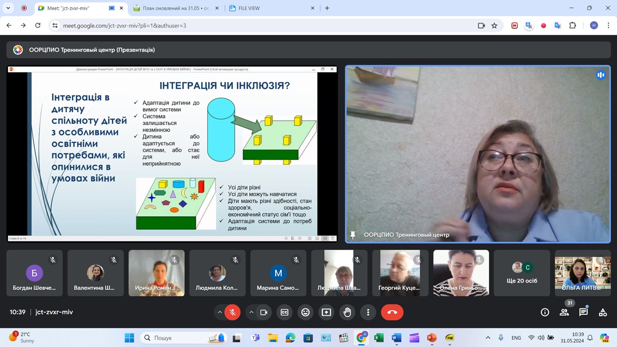Raise your hand in the meeting
The image size is (617, 347).
tap(347, 312)
